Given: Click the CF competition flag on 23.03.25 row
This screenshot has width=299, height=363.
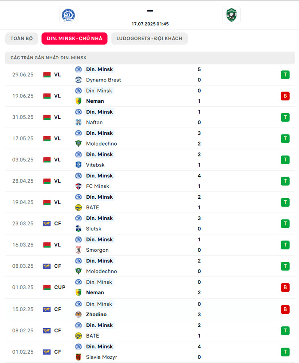Looking at the screenshot, I should click(x=47, y=224).
